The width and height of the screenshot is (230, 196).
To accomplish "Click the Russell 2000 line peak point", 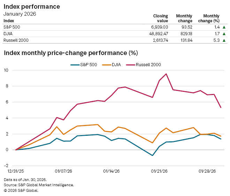I will tap(166, 74).
